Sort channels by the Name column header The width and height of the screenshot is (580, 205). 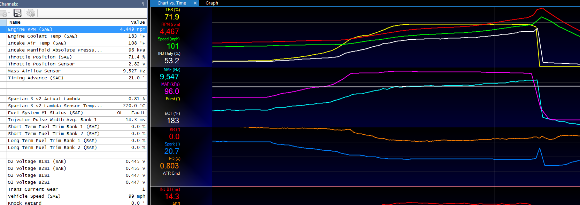[56, 22]
